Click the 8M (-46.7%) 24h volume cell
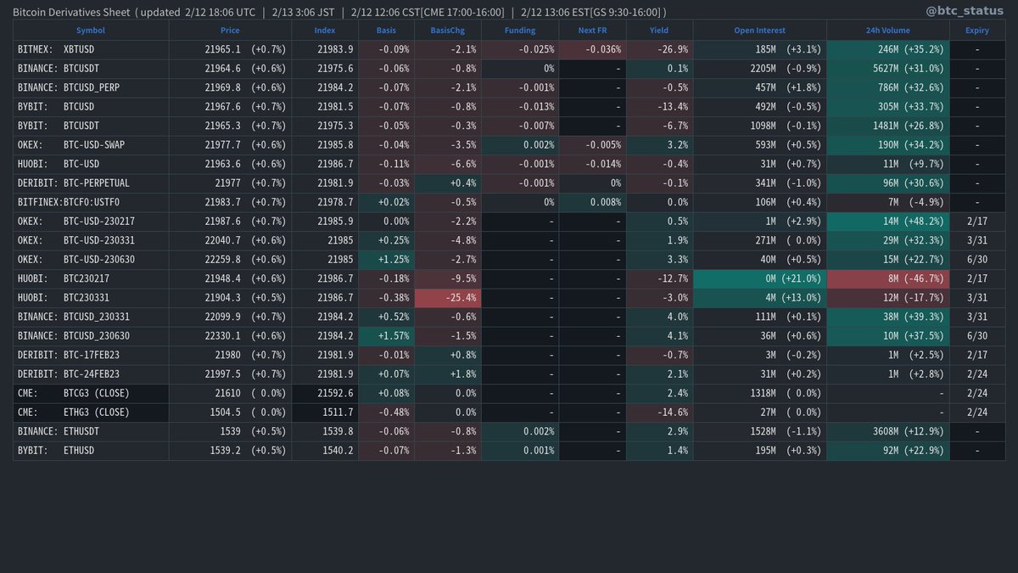1018x573 pixels. [888, 278]
